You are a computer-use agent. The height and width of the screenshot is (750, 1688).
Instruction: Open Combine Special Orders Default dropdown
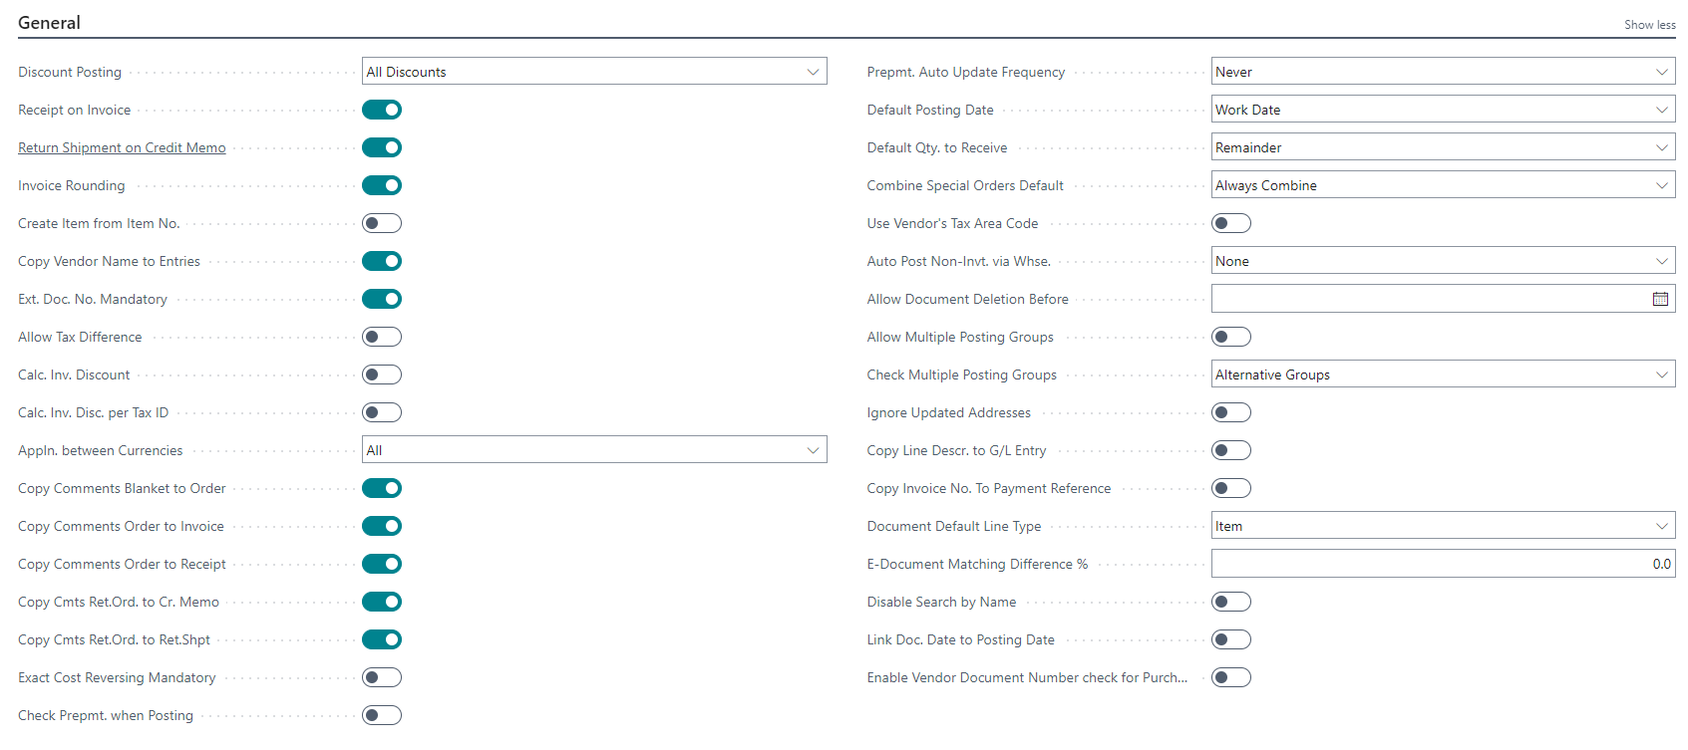pos(1442,185)
